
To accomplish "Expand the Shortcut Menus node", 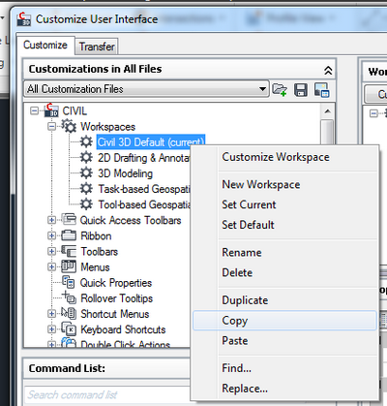I will click(x=51, y=314).
